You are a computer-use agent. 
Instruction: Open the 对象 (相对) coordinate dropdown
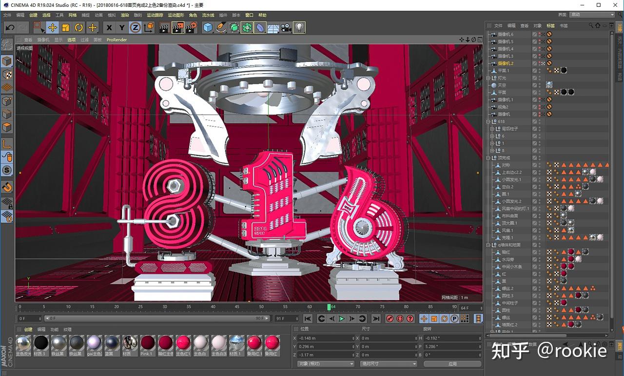click(x=325, y=364)
